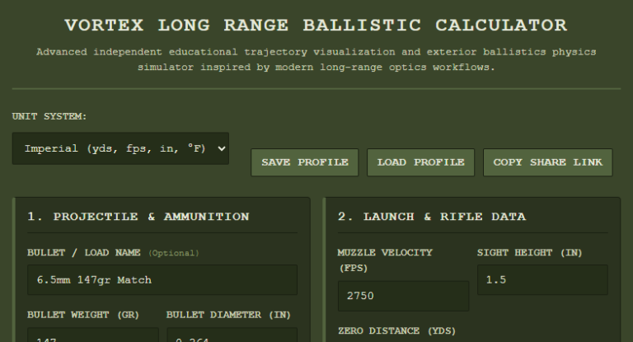Click the Save Profile button
633x342 pixels.
click(x=304, y=162)
